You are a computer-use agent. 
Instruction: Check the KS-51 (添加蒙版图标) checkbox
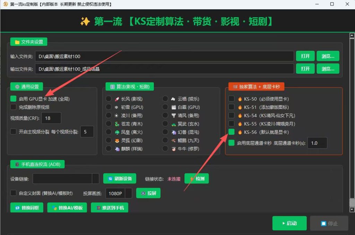(231, 107)
